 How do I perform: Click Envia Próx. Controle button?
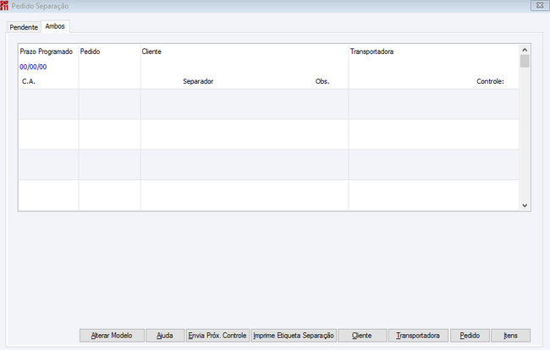point(217,336)
